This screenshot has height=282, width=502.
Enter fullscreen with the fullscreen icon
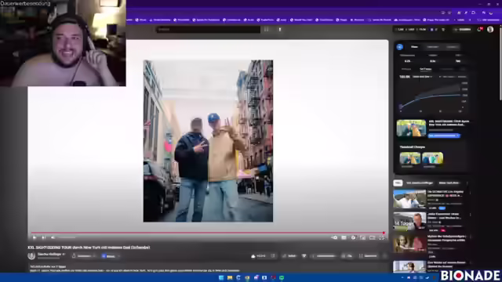click(382, 237)
